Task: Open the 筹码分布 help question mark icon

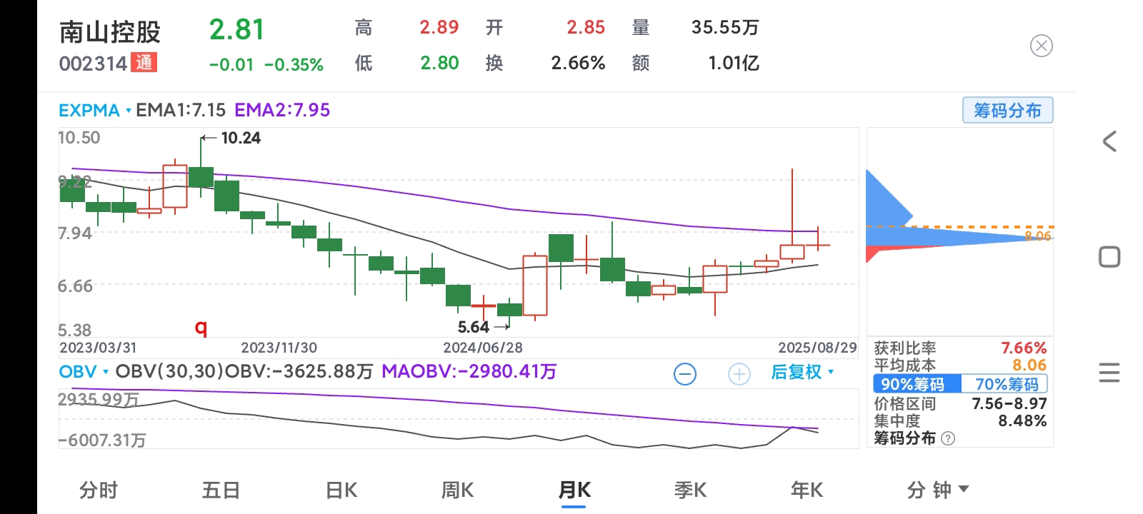Action: [x=948, y=438]
